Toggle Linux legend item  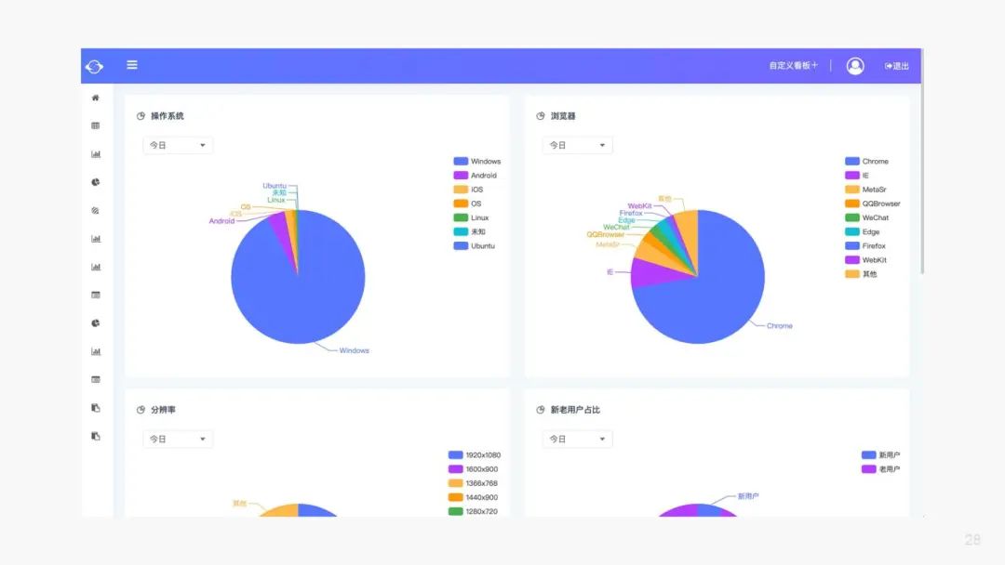pyautogui.click(x=471, y=217)
